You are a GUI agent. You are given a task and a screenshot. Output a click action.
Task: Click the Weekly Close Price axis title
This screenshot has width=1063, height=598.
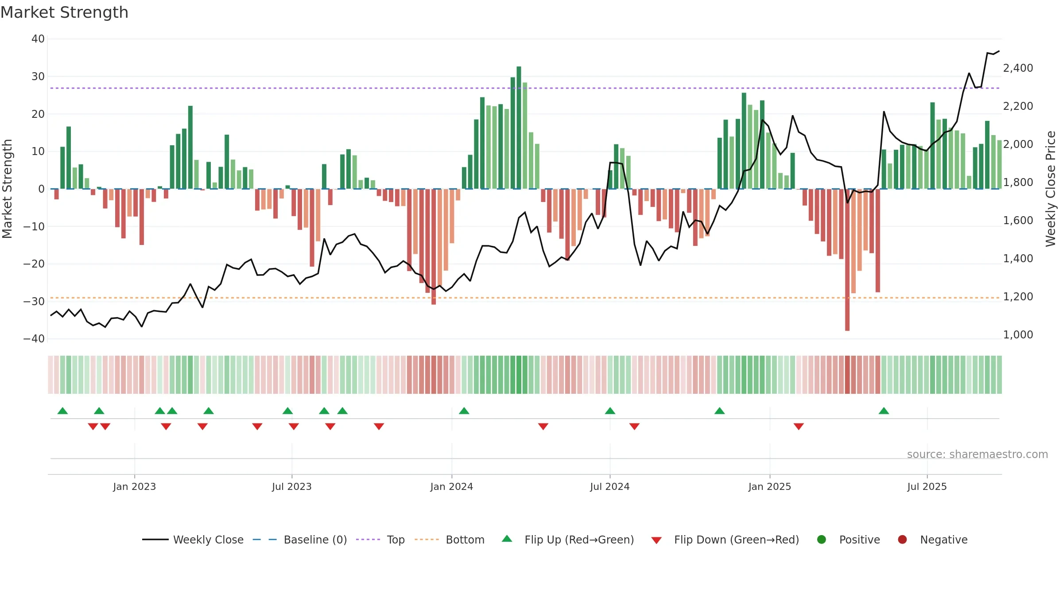(x=1051, y=189)
